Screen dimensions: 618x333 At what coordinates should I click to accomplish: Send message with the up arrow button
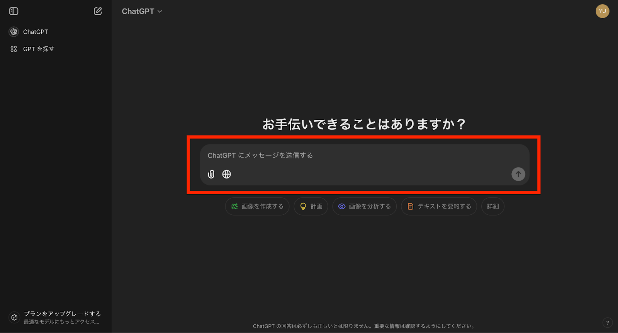(x=518, y=174)
